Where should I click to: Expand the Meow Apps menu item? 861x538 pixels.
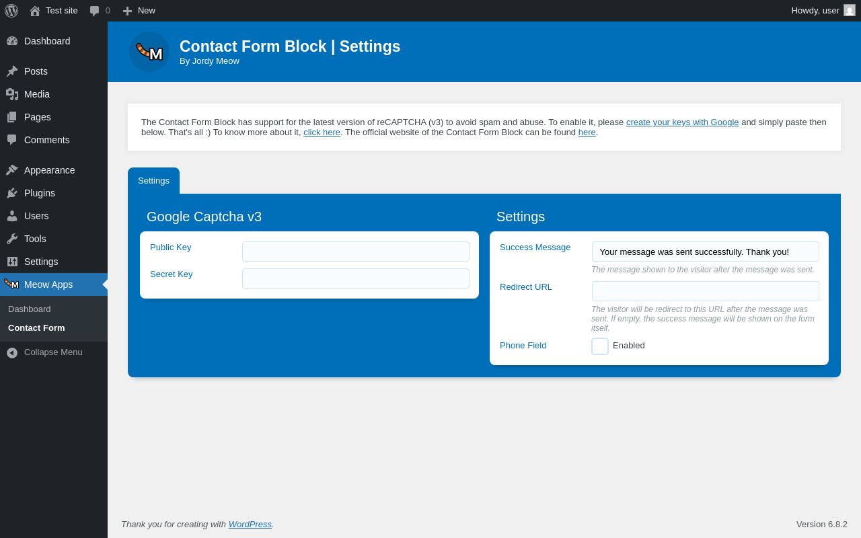click(48, 284)
